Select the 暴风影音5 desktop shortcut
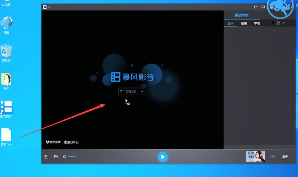 click(6, 109)
